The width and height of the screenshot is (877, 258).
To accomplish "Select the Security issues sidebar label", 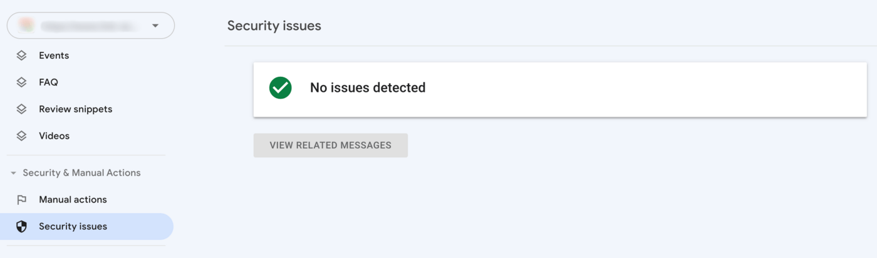I will (73, 227).
